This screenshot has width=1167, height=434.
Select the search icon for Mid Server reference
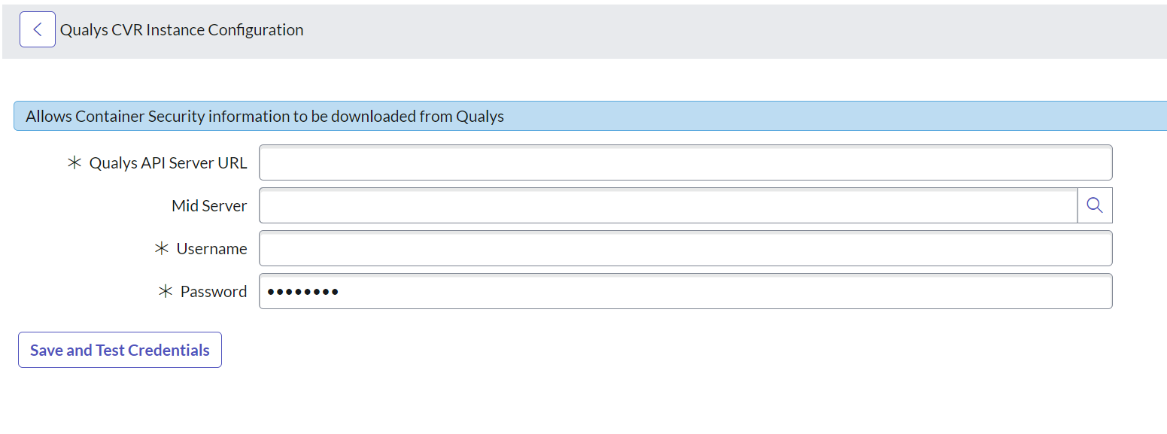click(x=1095, y=205)
